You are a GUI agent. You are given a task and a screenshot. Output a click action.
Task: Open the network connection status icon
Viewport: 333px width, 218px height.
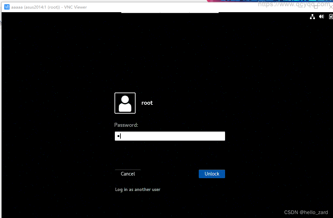(x=312, y=17)
